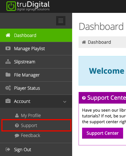This screenshot has width=126, height=156.
Task: Click the user icon beside My Profile
Action: [17, 115]
